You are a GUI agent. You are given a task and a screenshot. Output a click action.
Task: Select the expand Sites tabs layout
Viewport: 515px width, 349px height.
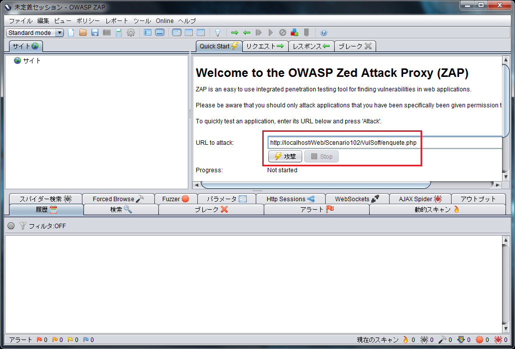click(x=177, y=32)
